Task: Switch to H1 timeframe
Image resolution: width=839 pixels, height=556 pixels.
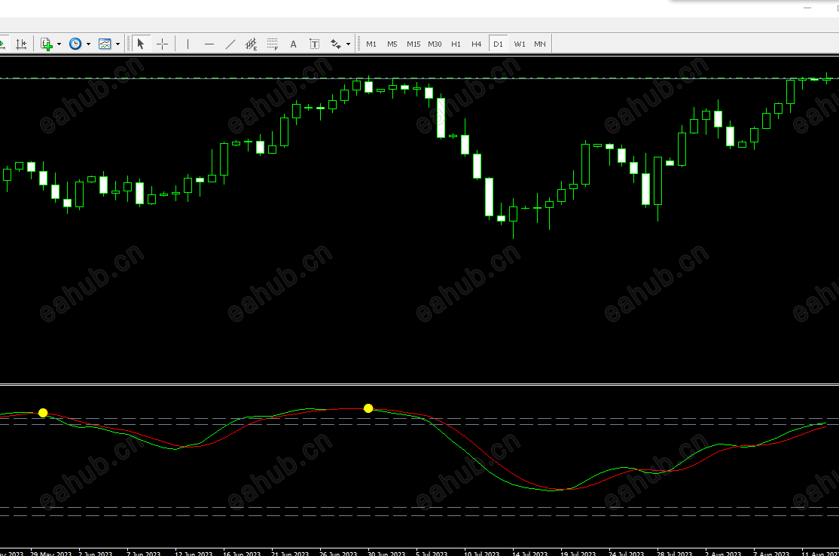Action: point(456,44)
